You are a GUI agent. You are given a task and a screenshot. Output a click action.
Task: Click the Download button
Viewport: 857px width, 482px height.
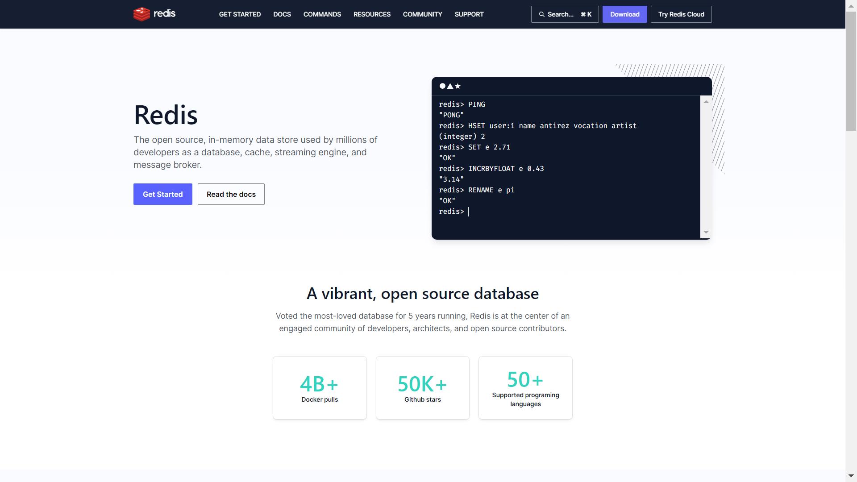click(x=624, y=14)
